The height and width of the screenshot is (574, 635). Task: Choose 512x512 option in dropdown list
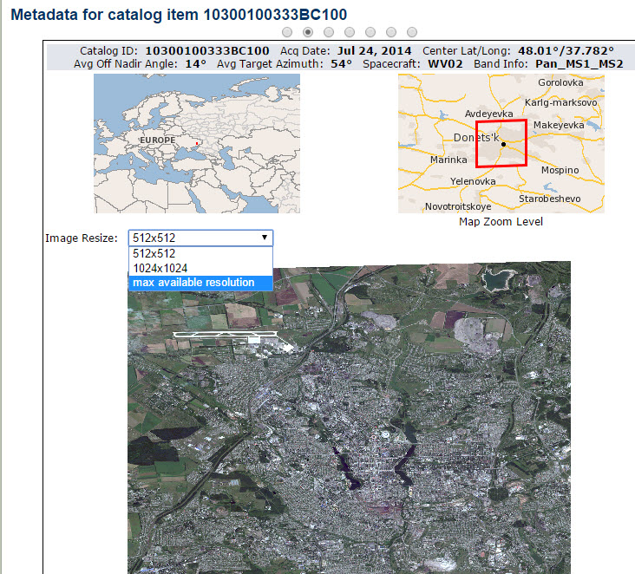[x=201, y=253]
